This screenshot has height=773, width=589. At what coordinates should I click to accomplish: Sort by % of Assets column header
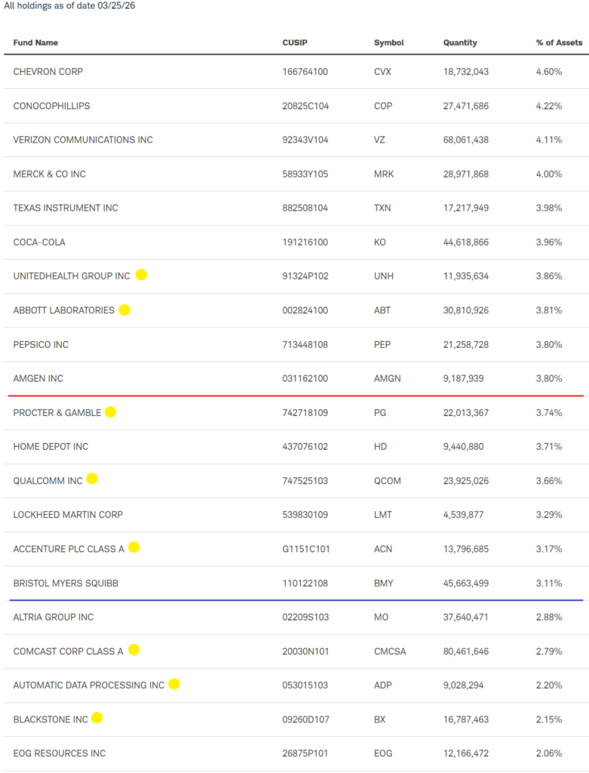(x=559, y=43)
